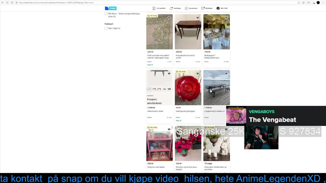Open listing Dekorative metallkrukker og lysestaker
The height and width of the screenshot is (183, 326).
click(x=215, y=168)
